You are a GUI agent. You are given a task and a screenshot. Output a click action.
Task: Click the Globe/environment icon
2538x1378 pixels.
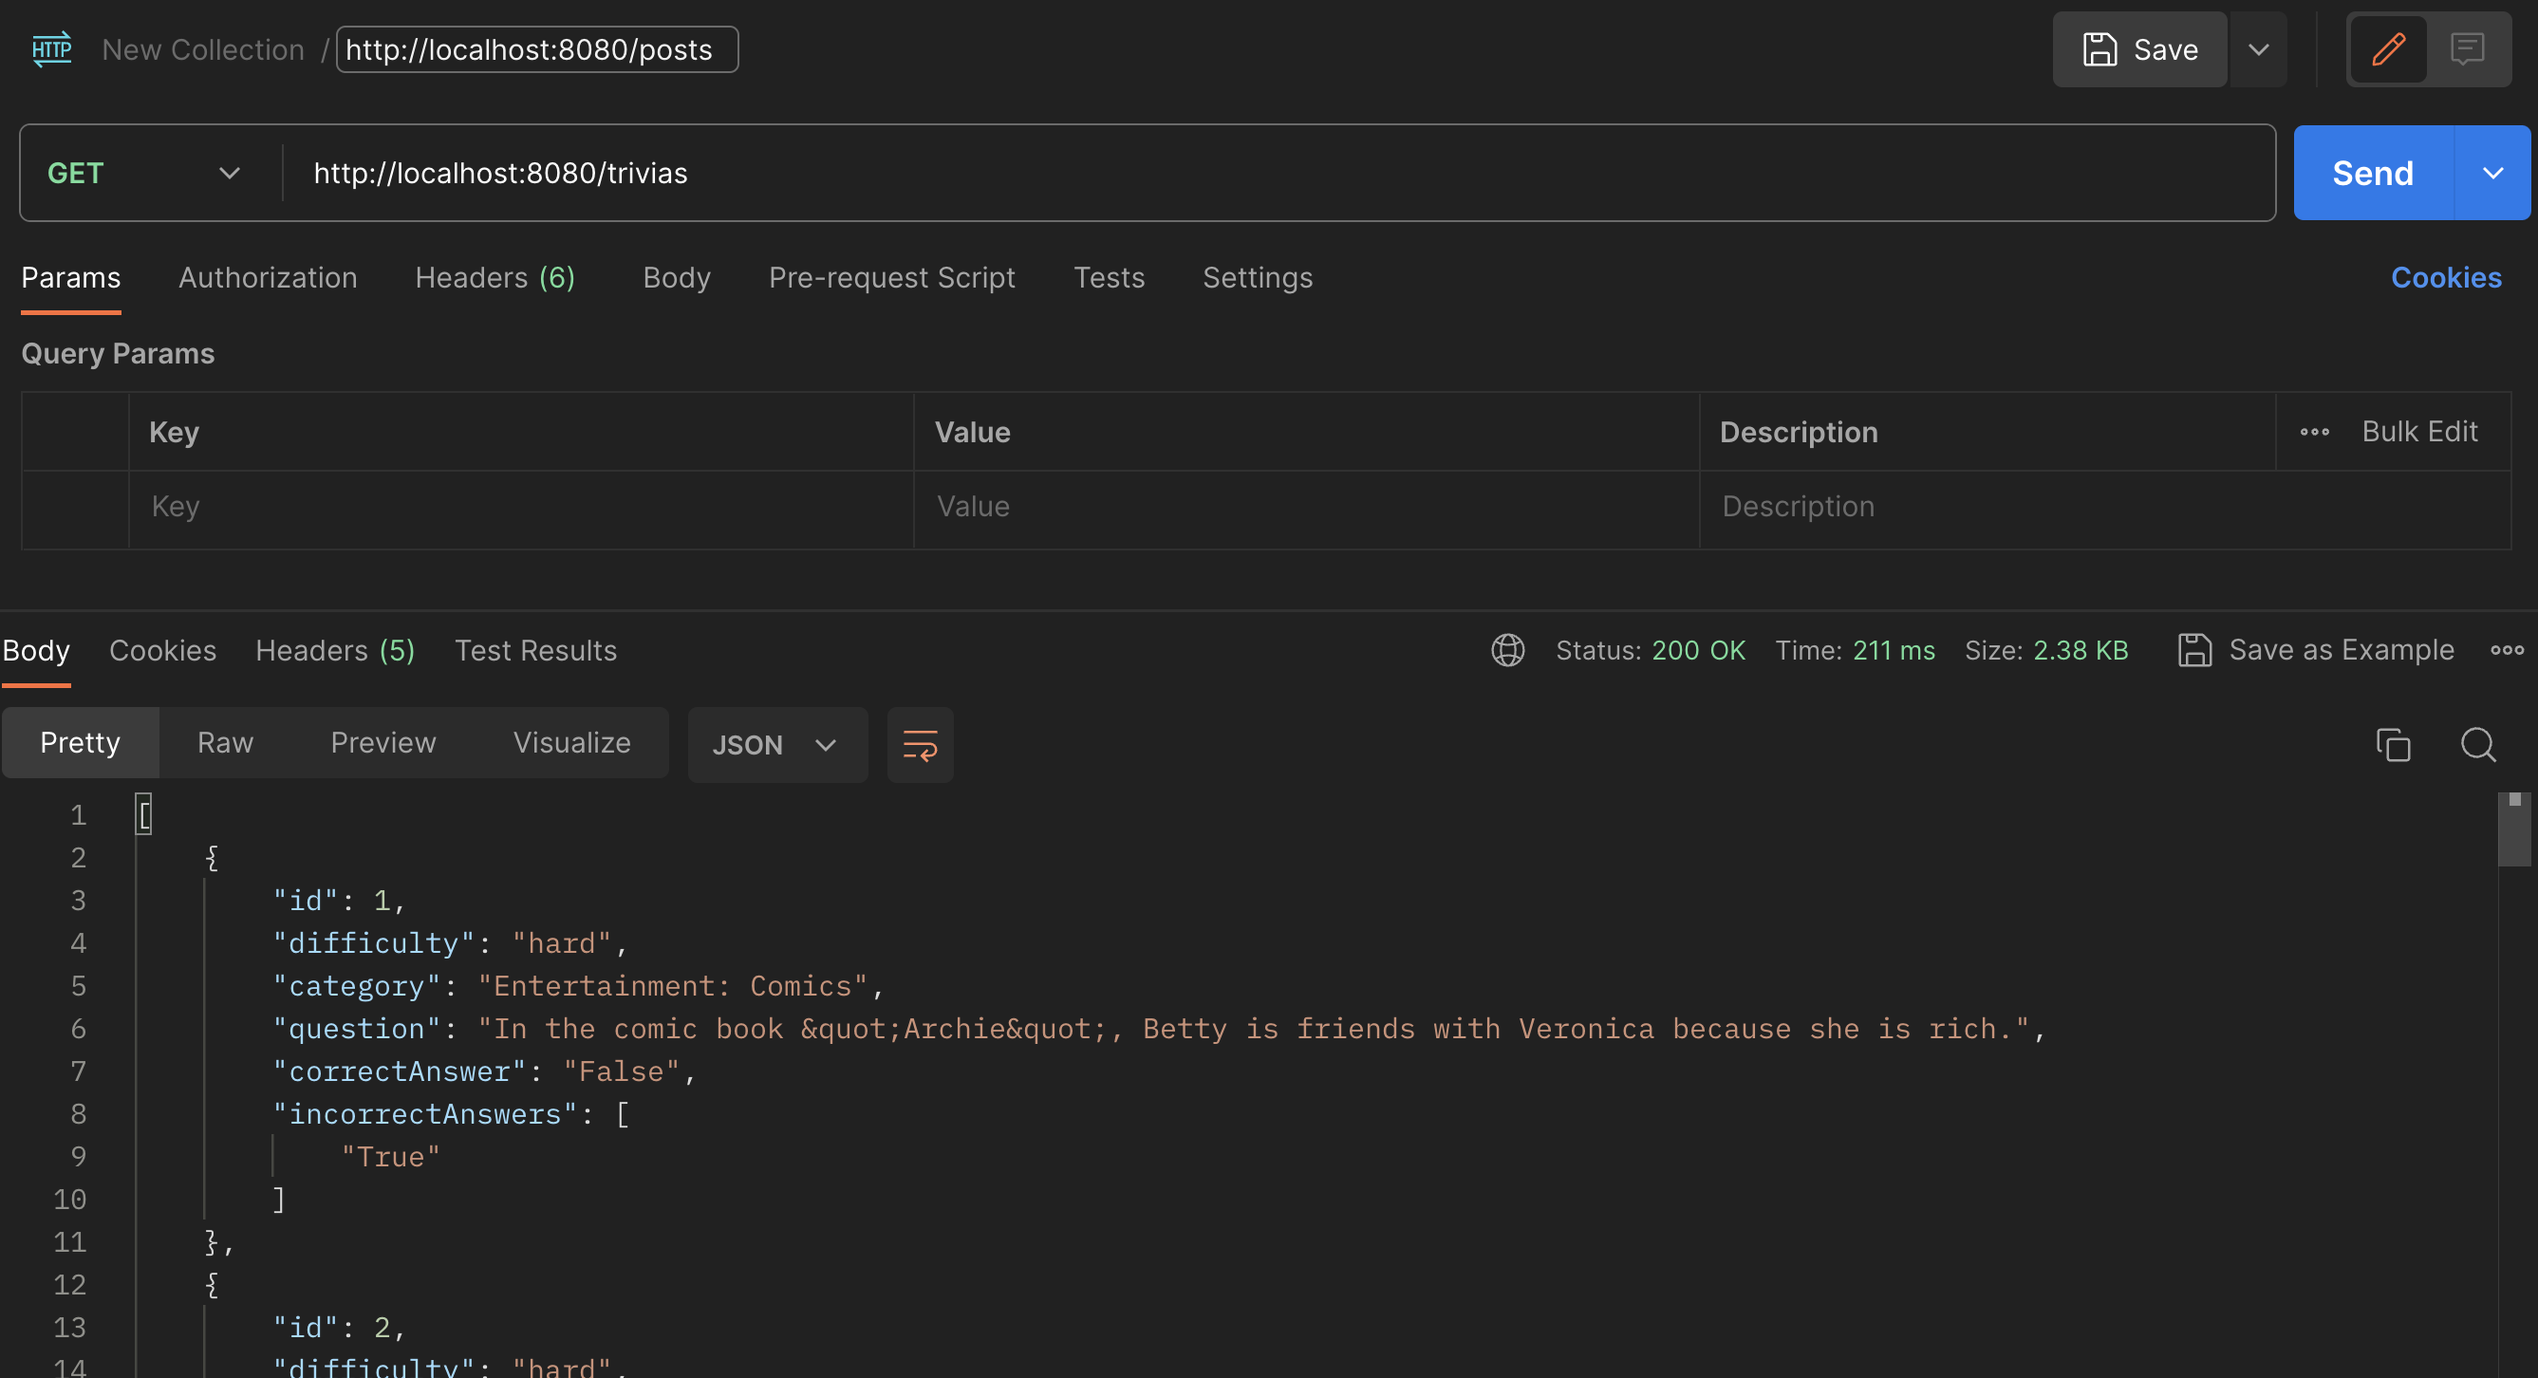pos(1506,650)
